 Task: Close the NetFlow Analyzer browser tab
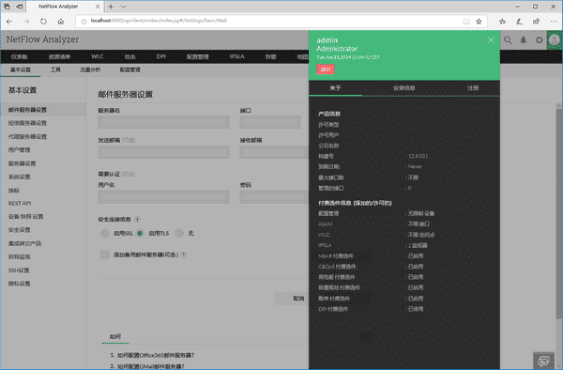tap(98, 7)
